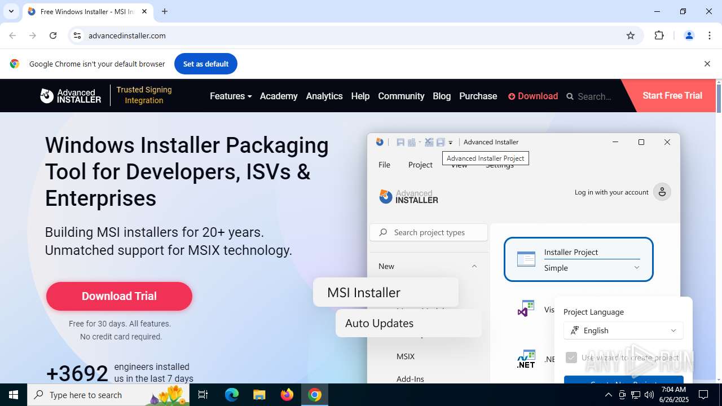Open the File menu in mockup
Image resolution: width=722 pixels, height=406 pixels.
tap(384, 165)
